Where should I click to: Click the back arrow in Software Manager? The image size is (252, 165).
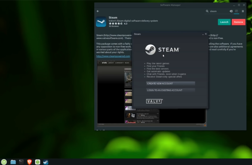[98, 11]
